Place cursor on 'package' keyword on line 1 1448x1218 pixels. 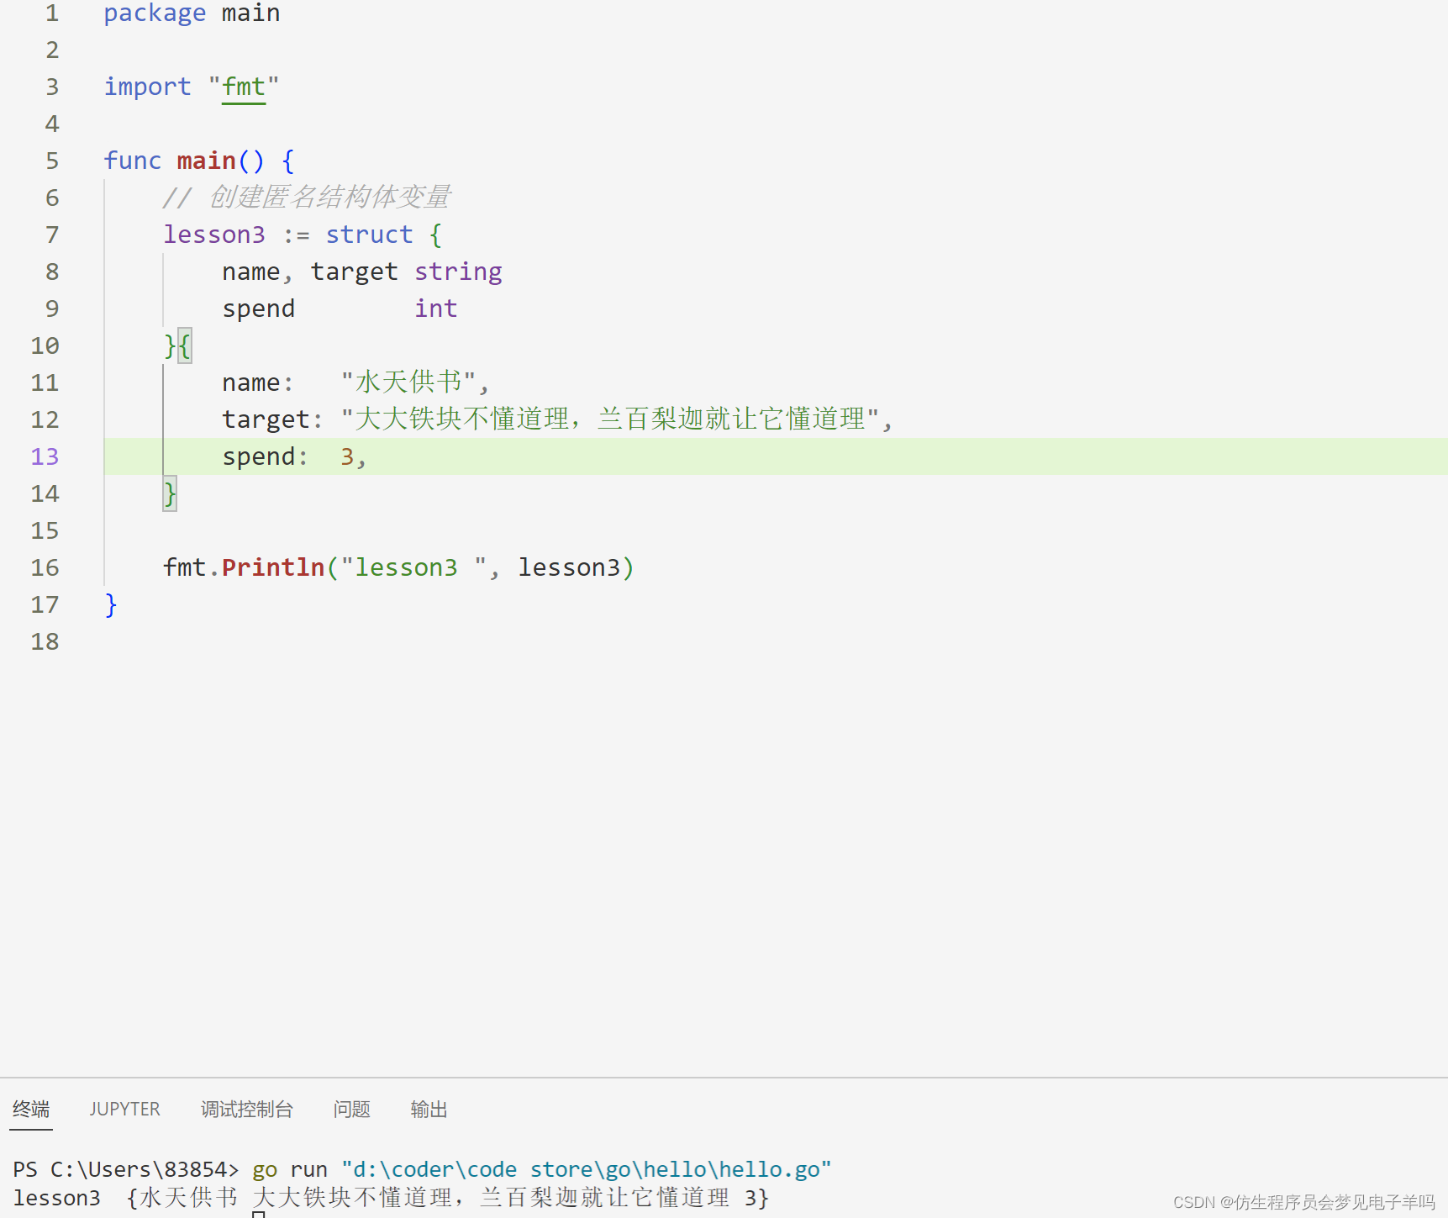coord(155,13)
